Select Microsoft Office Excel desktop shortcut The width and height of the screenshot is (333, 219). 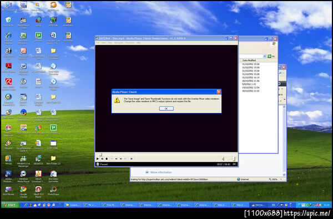coord(23,38)
